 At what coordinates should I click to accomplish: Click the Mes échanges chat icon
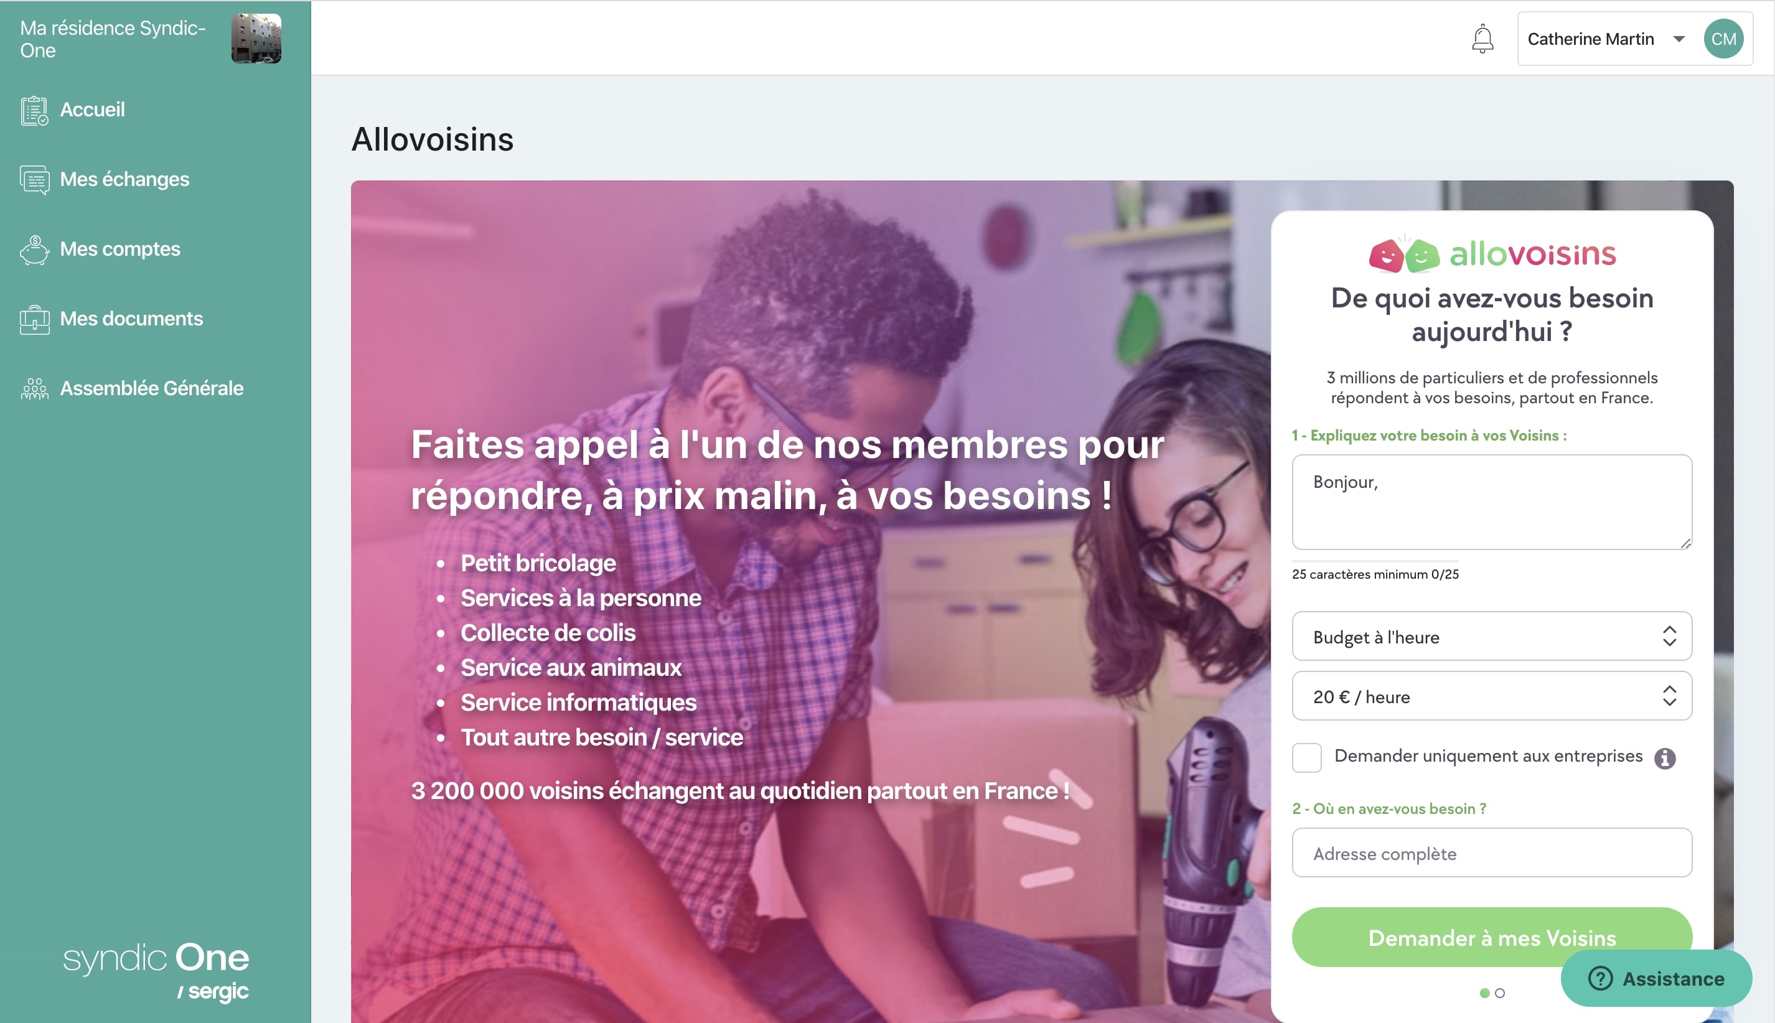point(34,180)
